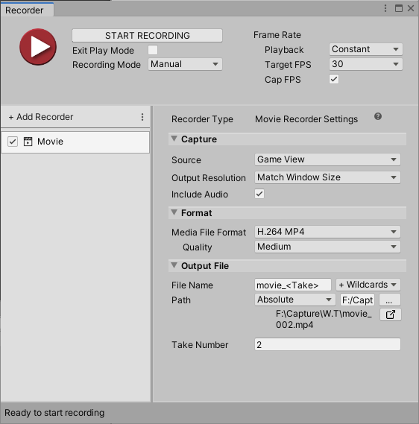Collapse the Output File section

[x=174, y=265]
